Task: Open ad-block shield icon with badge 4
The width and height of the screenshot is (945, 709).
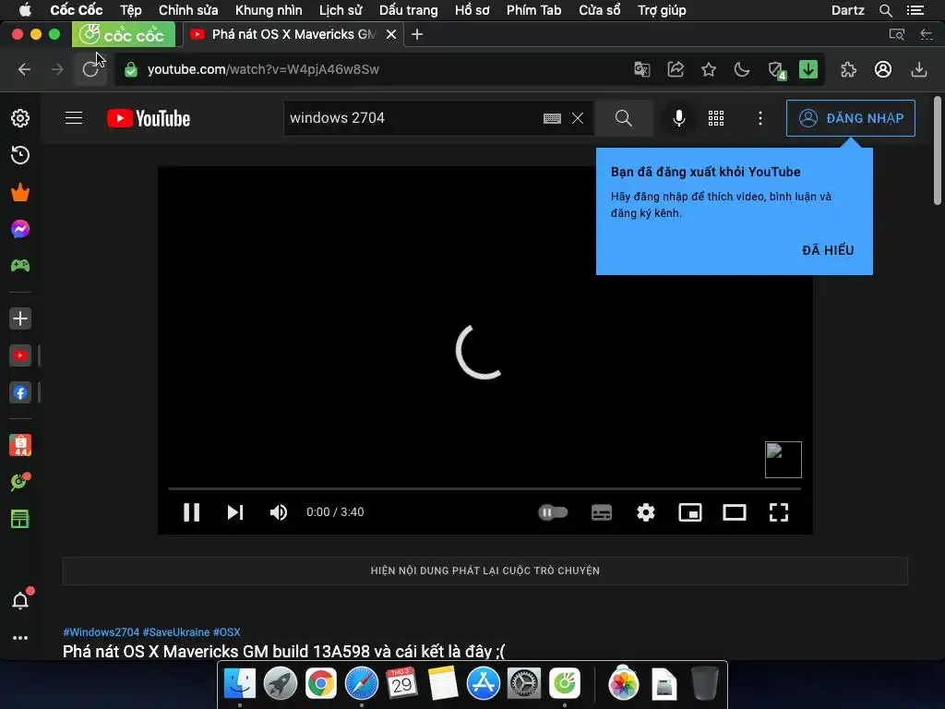Action: pyautogui.click(x=777, y=70)
